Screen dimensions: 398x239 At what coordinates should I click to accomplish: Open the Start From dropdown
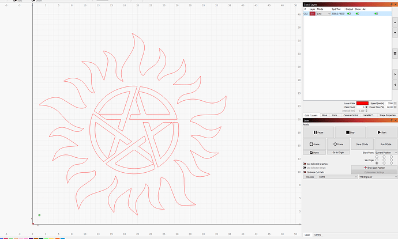[386, 153]
